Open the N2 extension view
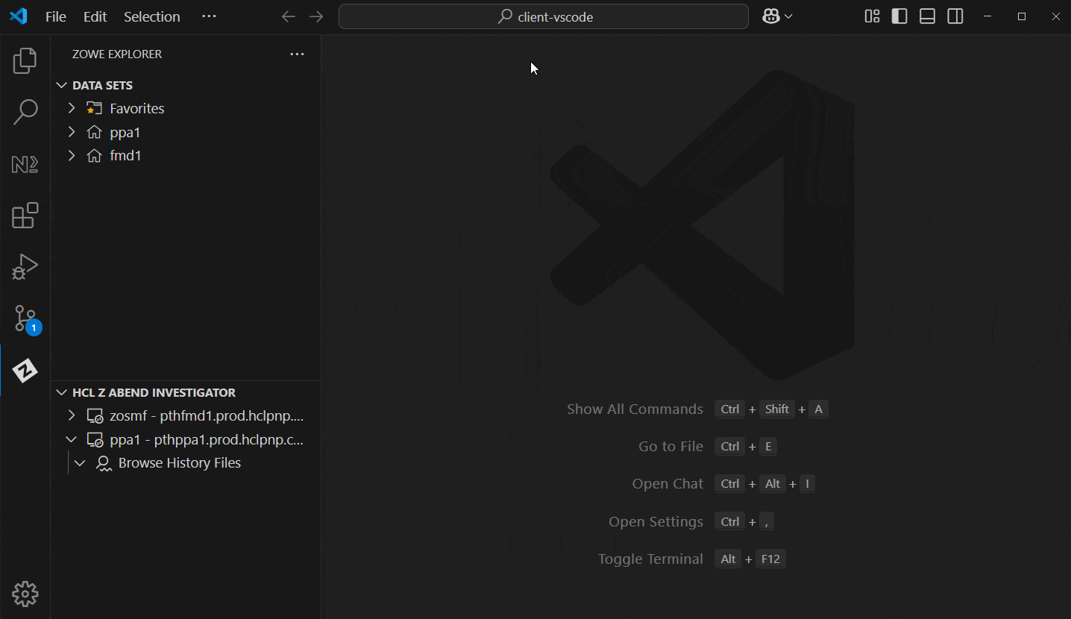 click(x=25, y=164)
